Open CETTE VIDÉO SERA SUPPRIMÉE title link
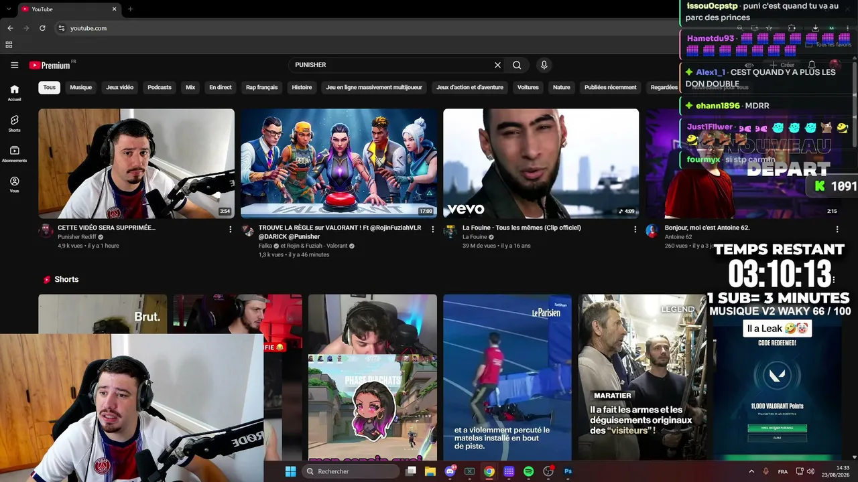The width and height of the screenshot is (858, 482). click(107, 228)
